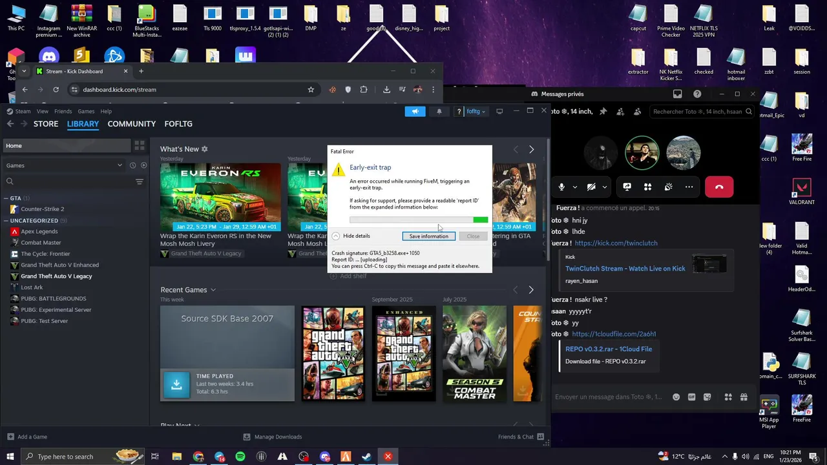827x465 pixels.
Task: Open the 1cloudfile.com link in Discord
Action: click(x=614, y=334)
